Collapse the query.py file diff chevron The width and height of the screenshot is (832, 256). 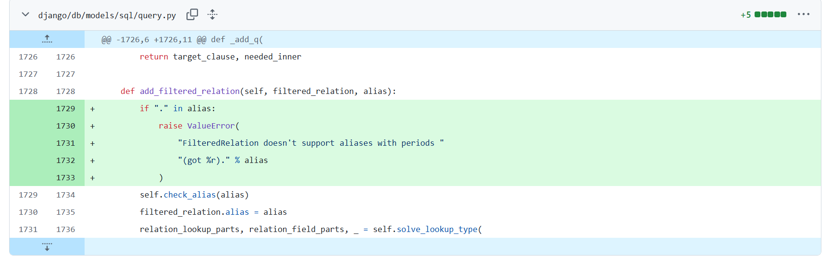pyautogui.click(x=25, y=15)
